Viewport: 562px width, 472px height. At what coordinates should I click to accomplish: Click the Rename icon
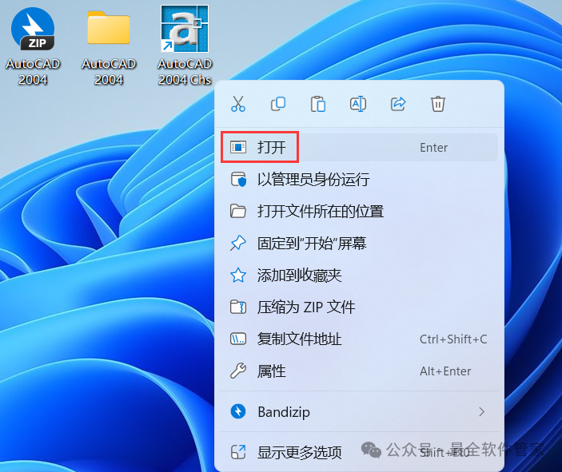pyautogui.click(x=358, y=104)
